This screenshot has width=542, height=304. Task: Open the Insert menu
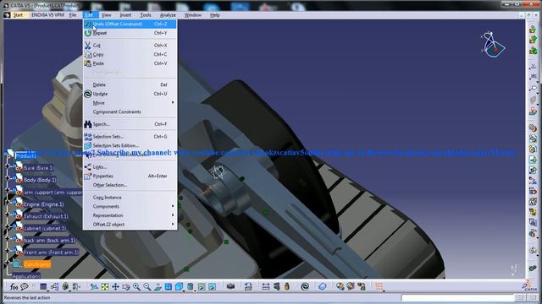pos(125,15)
